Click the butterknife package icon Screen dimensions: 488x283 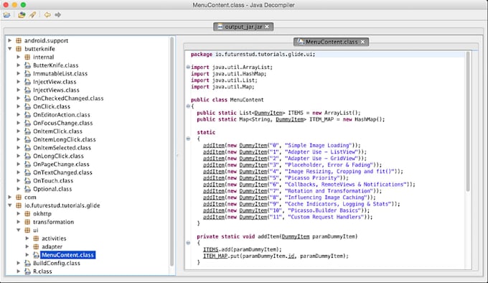click(x=19, y=49)
